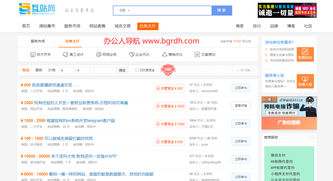The width and height of the screenshot is (333, 181).
Task: Choose the 营销优化 category icon
Action: click(x=165, y=54)
